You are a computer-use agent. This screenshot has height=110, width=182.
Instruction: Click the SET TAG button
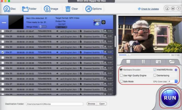click(x=61, y=27)
